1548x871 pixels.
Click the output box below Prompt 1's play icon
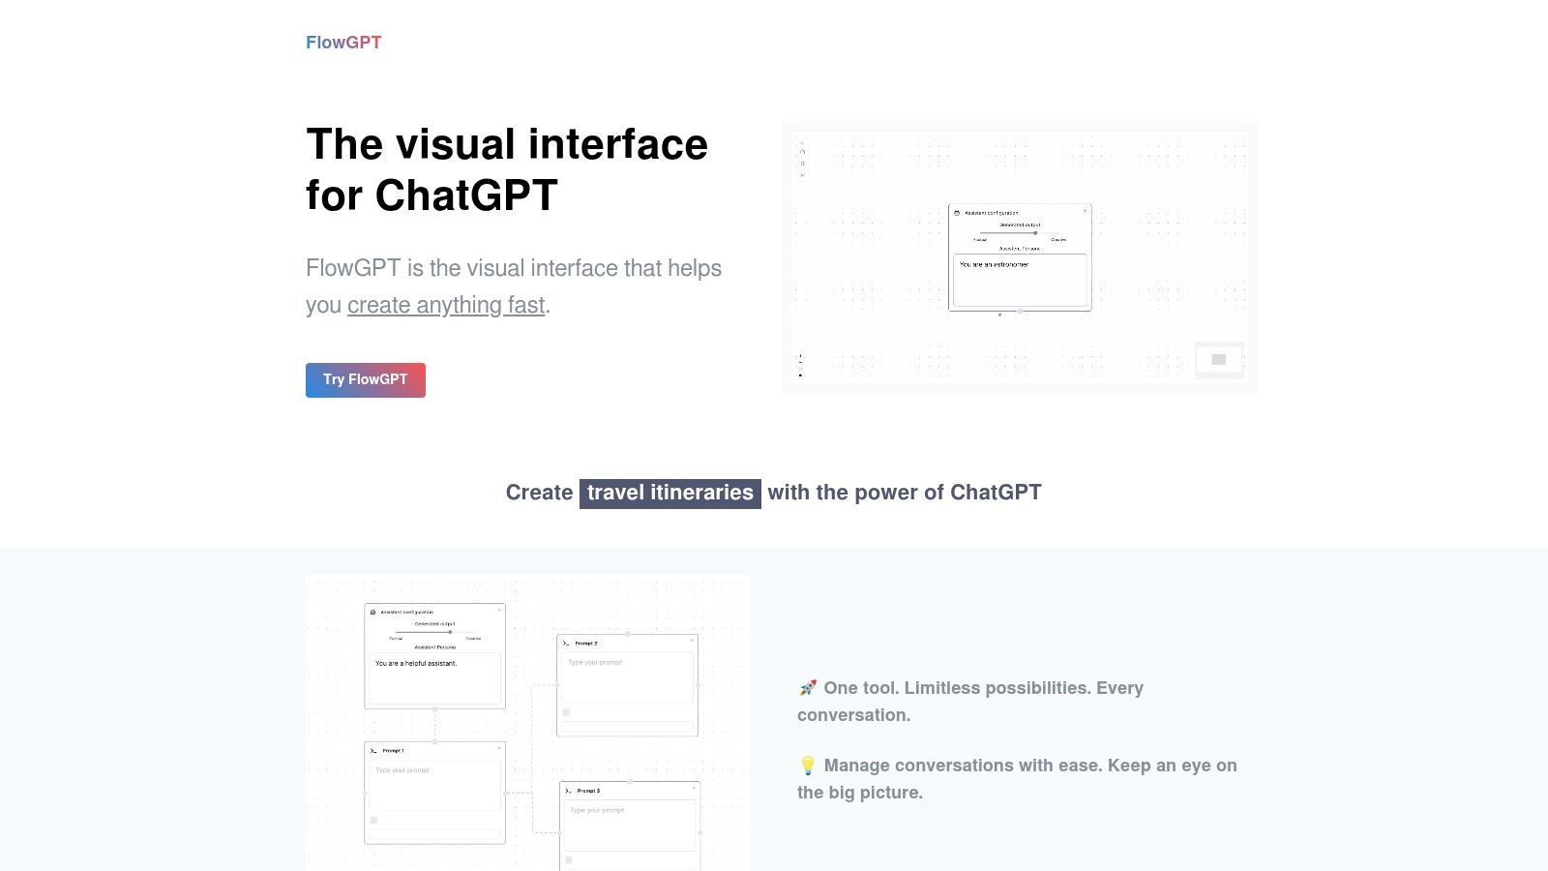pyautogui.click(x=434, y=834)
